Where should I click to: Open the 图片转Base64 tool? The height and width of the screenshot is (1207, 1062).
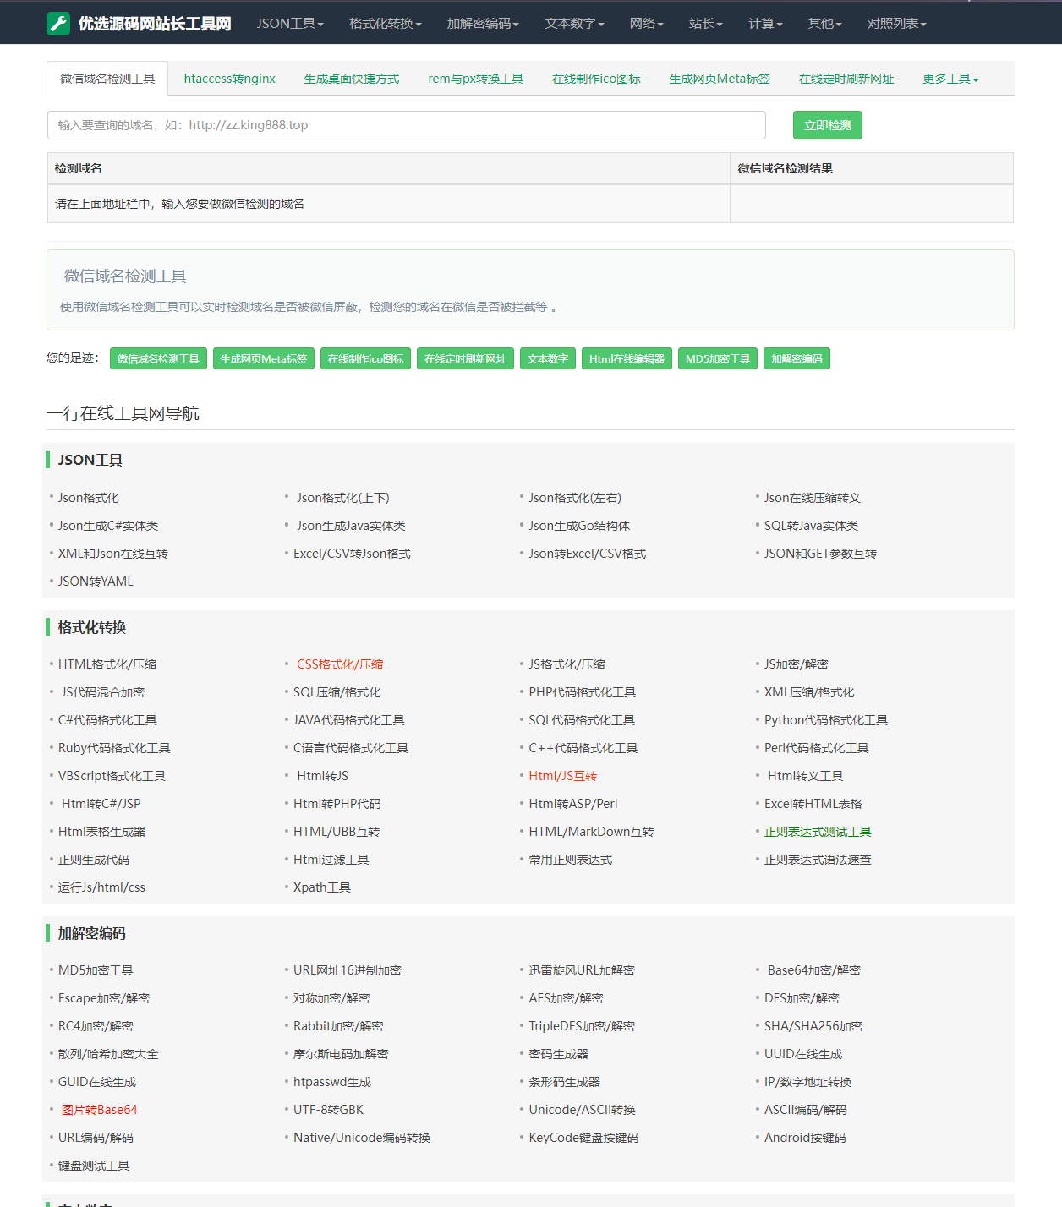[x=97, y=1109]
